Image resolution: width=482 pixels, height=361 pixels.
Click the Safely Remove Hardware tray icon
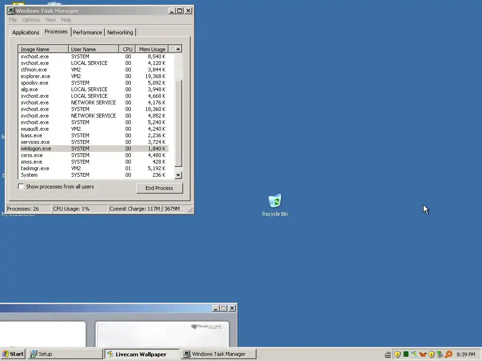pyautogui.click(x=440, y=354)
